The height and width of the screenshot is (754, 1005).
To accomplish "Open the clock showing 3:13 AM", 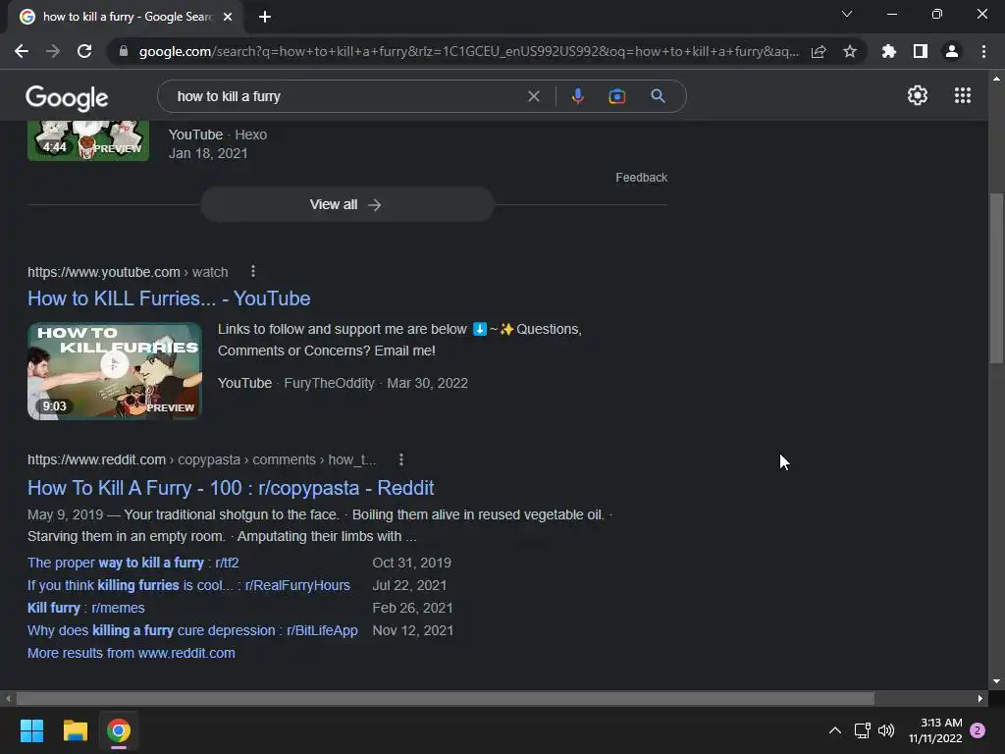I will pyautogui.click(x=935, y=730).
